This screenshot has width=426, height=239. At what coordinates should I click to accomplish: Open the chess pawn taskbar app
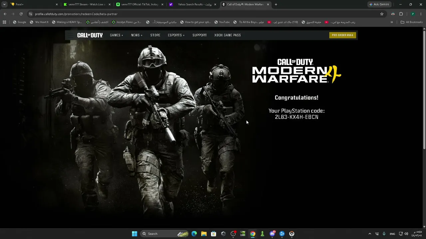pos(262,234)
